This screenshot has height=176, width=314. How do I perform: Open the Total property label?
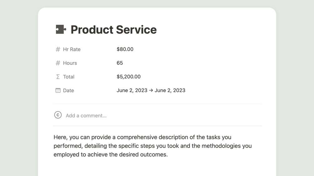click(x=68, y=77)
